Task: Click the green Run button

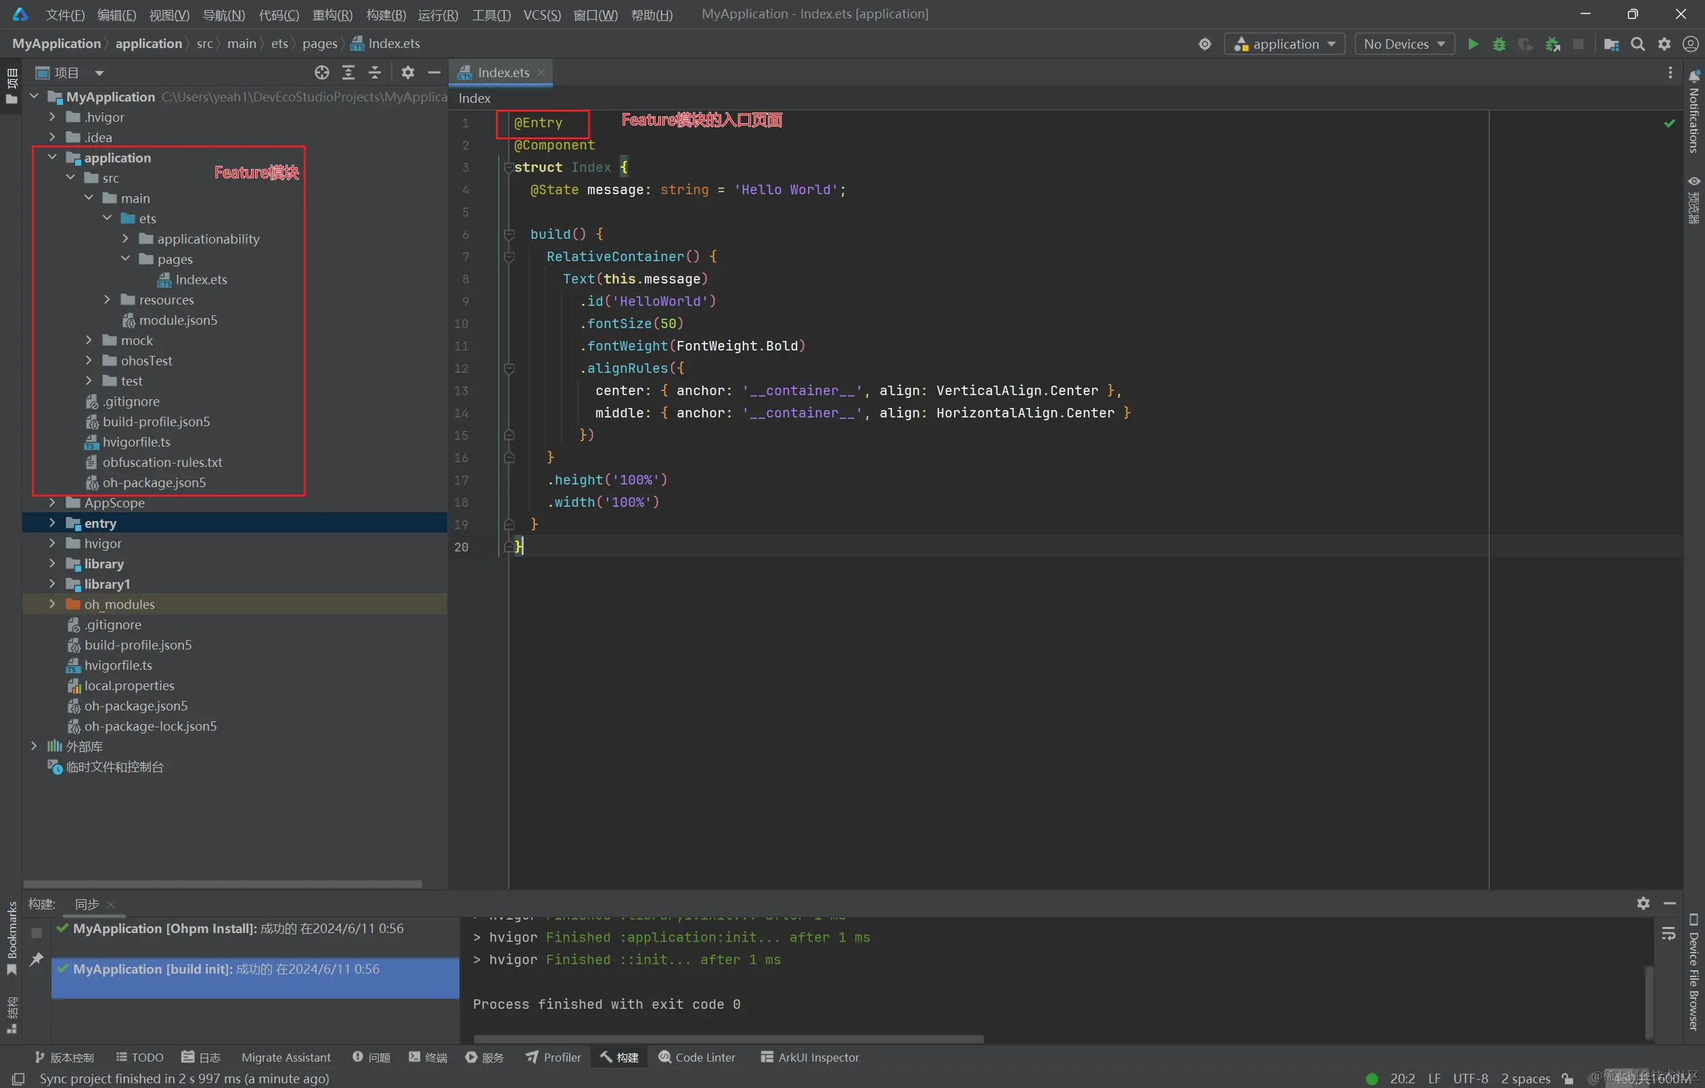Action: pos(1473,44)
